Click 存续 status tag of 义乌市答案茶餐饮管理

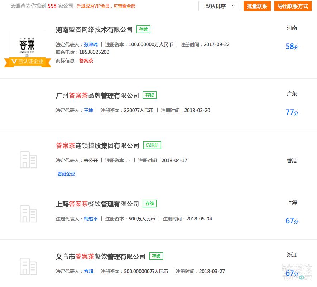coord(156,256)
